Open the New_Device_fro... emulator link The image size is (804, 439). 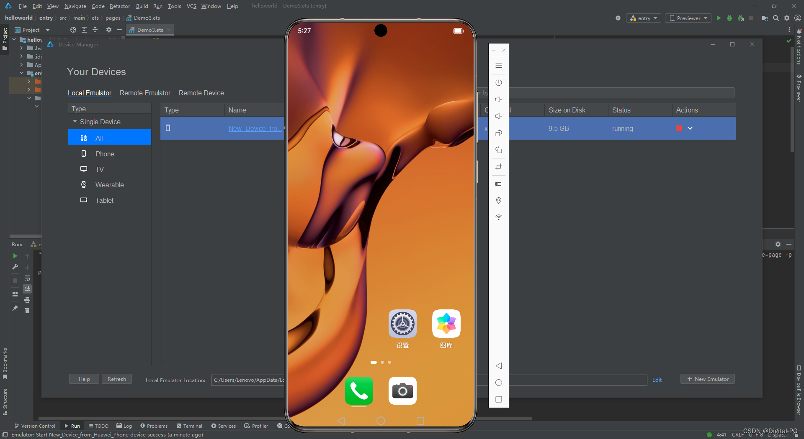[255, 128]
